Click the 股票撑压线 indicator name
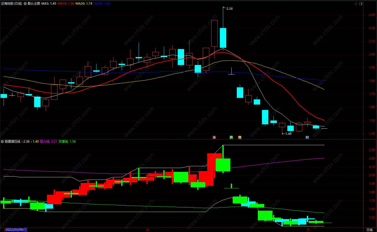 13,142
